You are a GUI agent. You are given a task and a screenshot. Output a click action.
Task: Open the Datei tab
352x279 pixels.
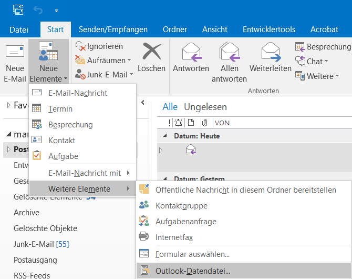19,29
